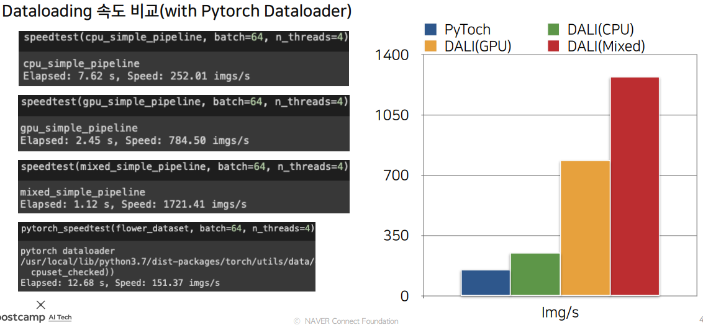The image size is (703, 325).
Task: Click the green DALI(CPU) legend swatch
Action: (553, 30)
